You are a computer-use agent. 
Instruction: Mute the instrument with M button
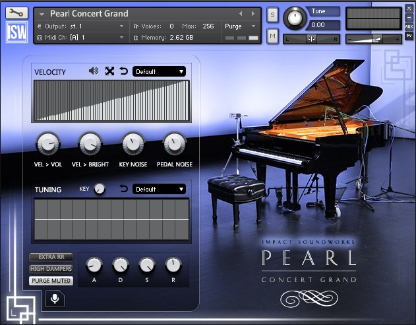pyautogui.click(x=272, y=36)
